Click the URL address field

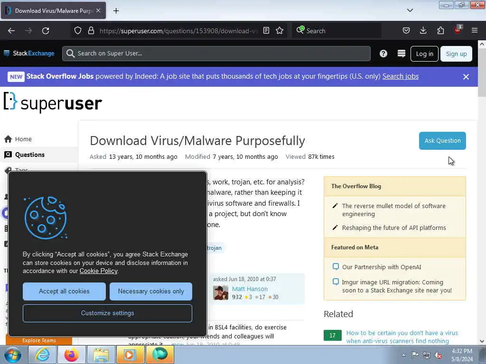click(179, 31)
